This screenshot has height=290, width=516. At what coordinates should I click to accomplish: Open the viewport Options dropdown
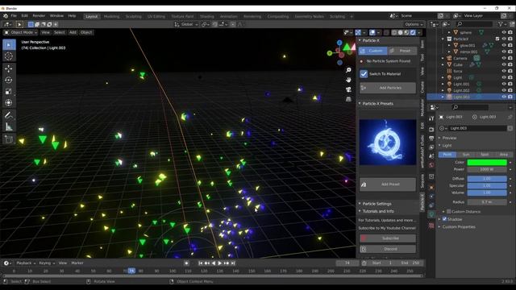[414, 24]
